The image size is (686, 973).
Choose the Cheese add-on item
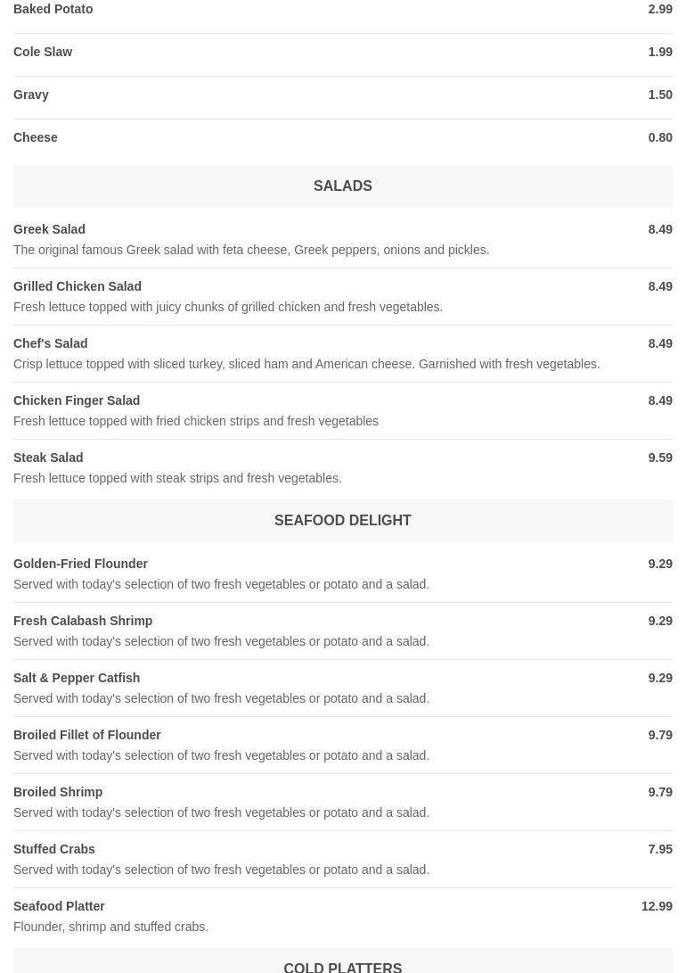36,137
